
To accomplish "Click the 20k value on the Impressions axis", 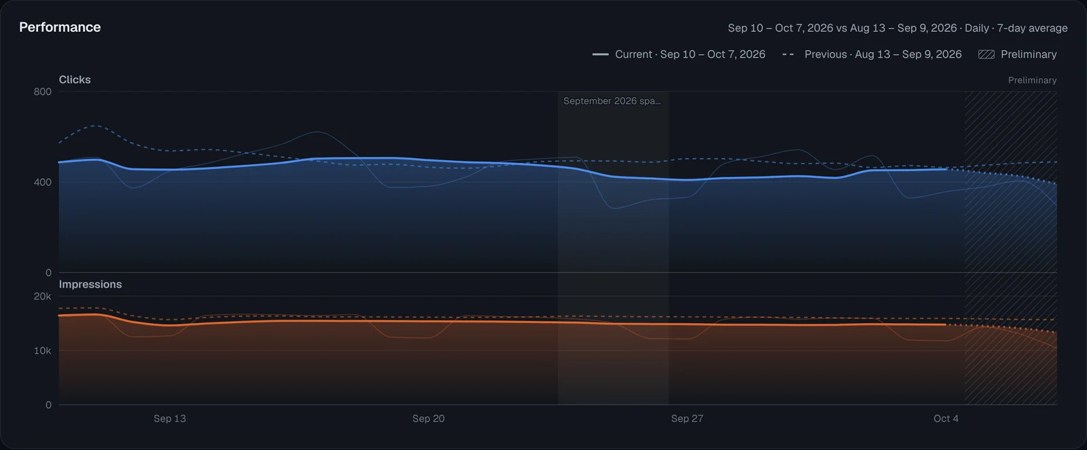I will pos(42,297).
